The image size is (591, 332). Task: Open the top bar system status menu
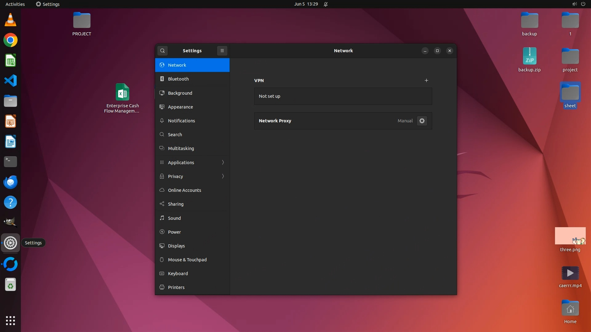578,4
